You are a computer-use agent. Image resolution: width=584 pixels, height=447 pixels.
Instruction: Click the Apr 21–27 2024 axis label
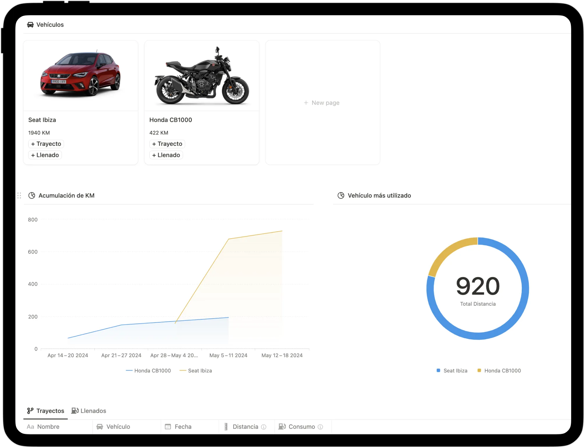click(x=121, y=355)
